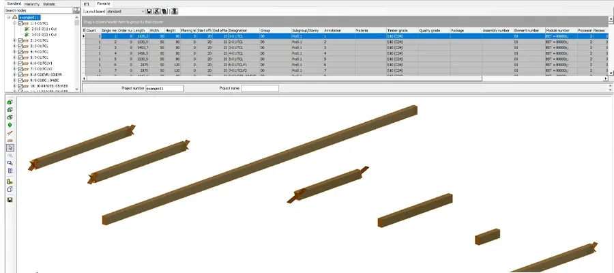Sort by Module number column header
This screenshot has height=273, width=614.
(561, 31)
